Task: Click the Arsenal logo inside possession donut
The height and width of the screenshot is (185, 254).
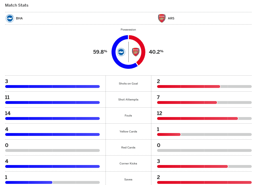Action: point(136,52)
